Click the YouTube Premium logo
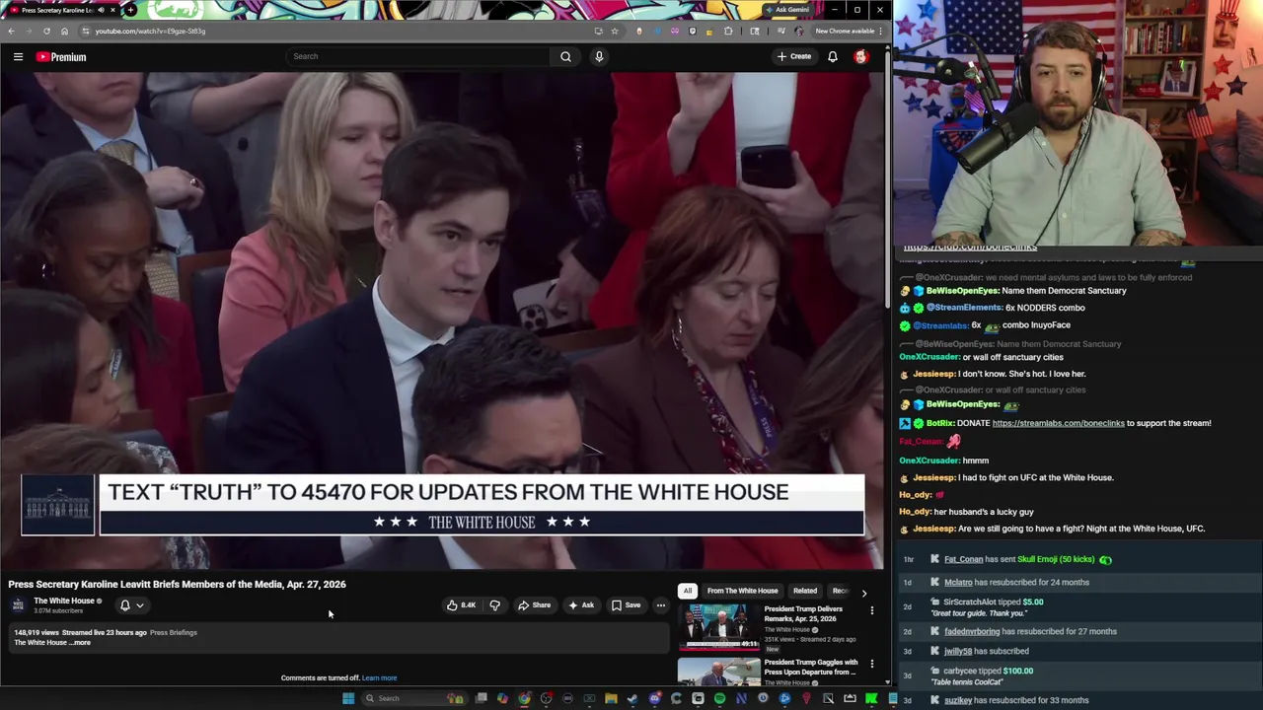This screenshot has width=1263, height=710. click(x=61, y=56)
